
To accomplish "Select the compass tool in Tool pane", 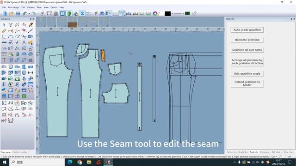I will pyautogui.click(x=24, y=42).
